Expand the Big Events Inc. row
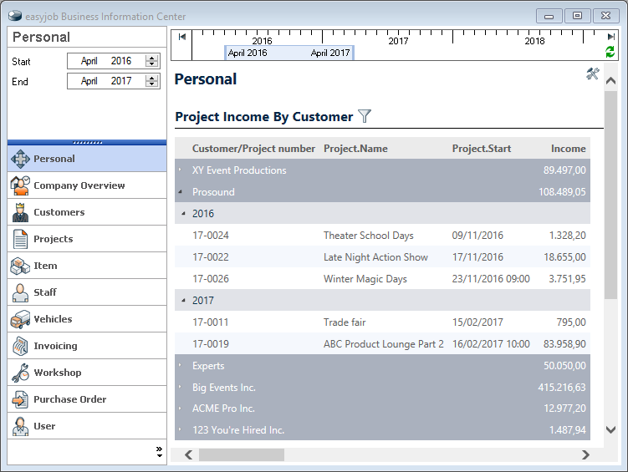 (180, 388)
